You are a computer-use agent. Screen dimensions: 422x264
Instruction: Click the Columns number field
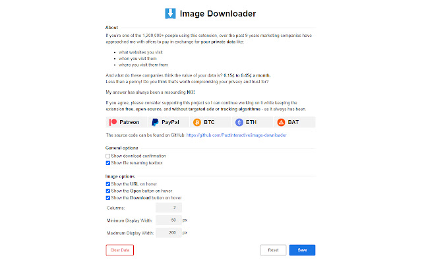169,208
